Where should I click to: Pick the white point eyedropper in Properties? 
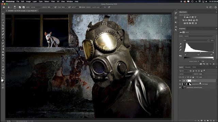[181, 50]
